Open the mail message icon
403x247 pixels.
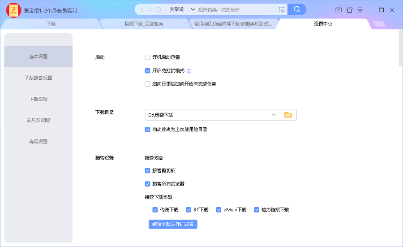[339, 10]
